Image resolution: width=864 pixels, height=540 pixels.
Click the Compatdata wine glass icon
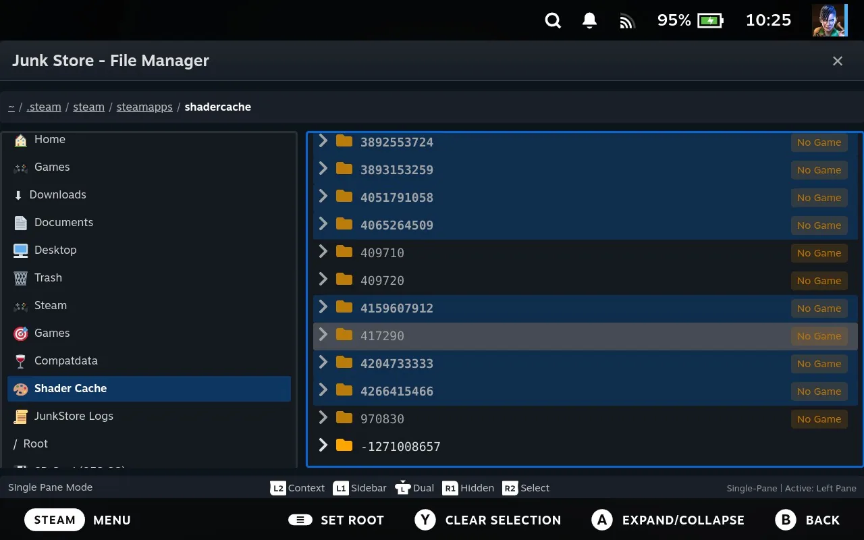[21, 361]
